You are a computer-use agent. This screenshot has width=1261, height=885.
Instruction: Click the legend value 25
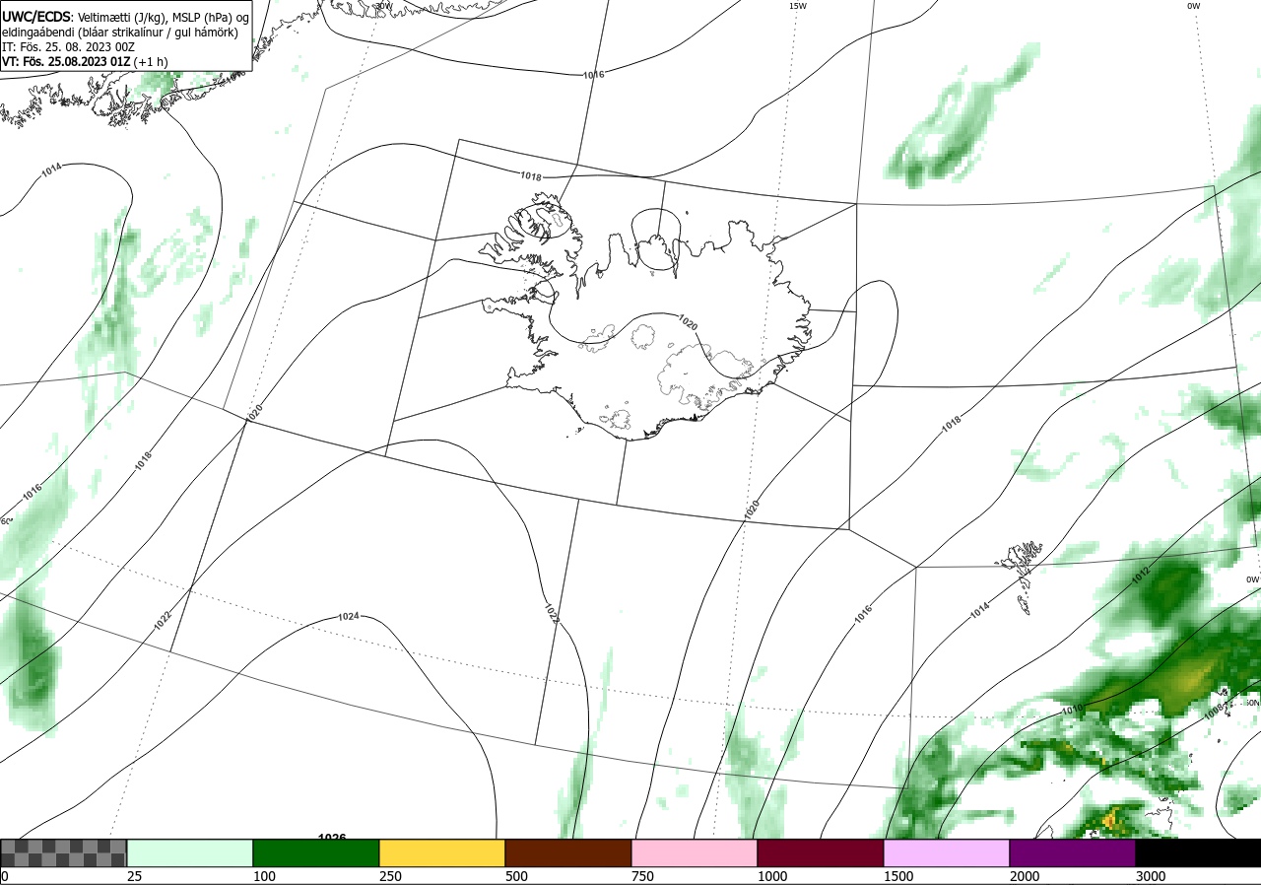[135, 876]
